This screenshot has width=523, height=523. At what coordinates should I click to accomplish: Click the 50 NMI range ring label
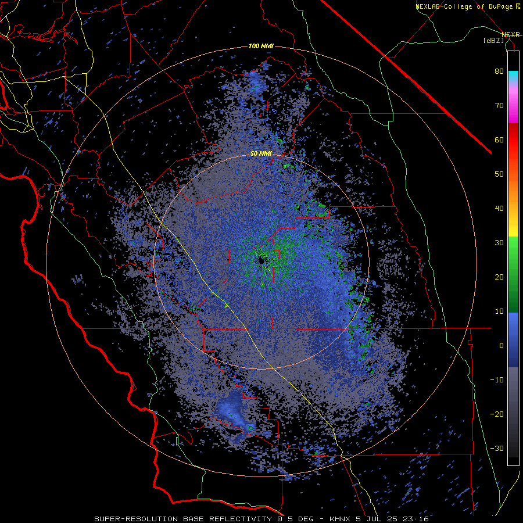261,154
